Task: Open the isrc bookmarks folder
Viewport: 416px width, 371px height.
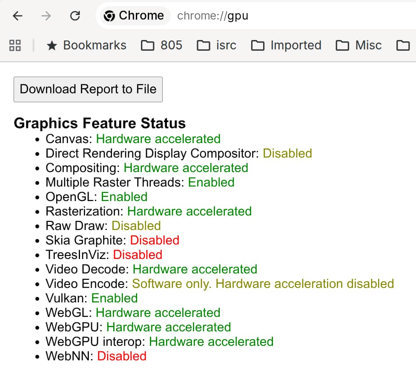Action: click(x=216, y=46)
